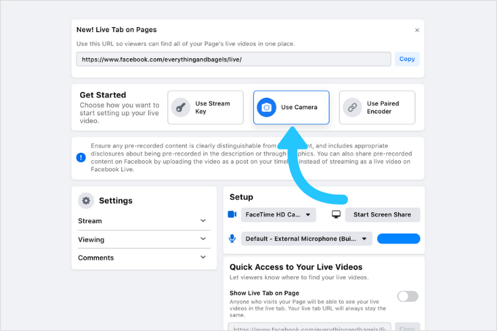Screen dimensions: 497x331
Task: Copy the live page URL
Action: click(x=407, y=59)
